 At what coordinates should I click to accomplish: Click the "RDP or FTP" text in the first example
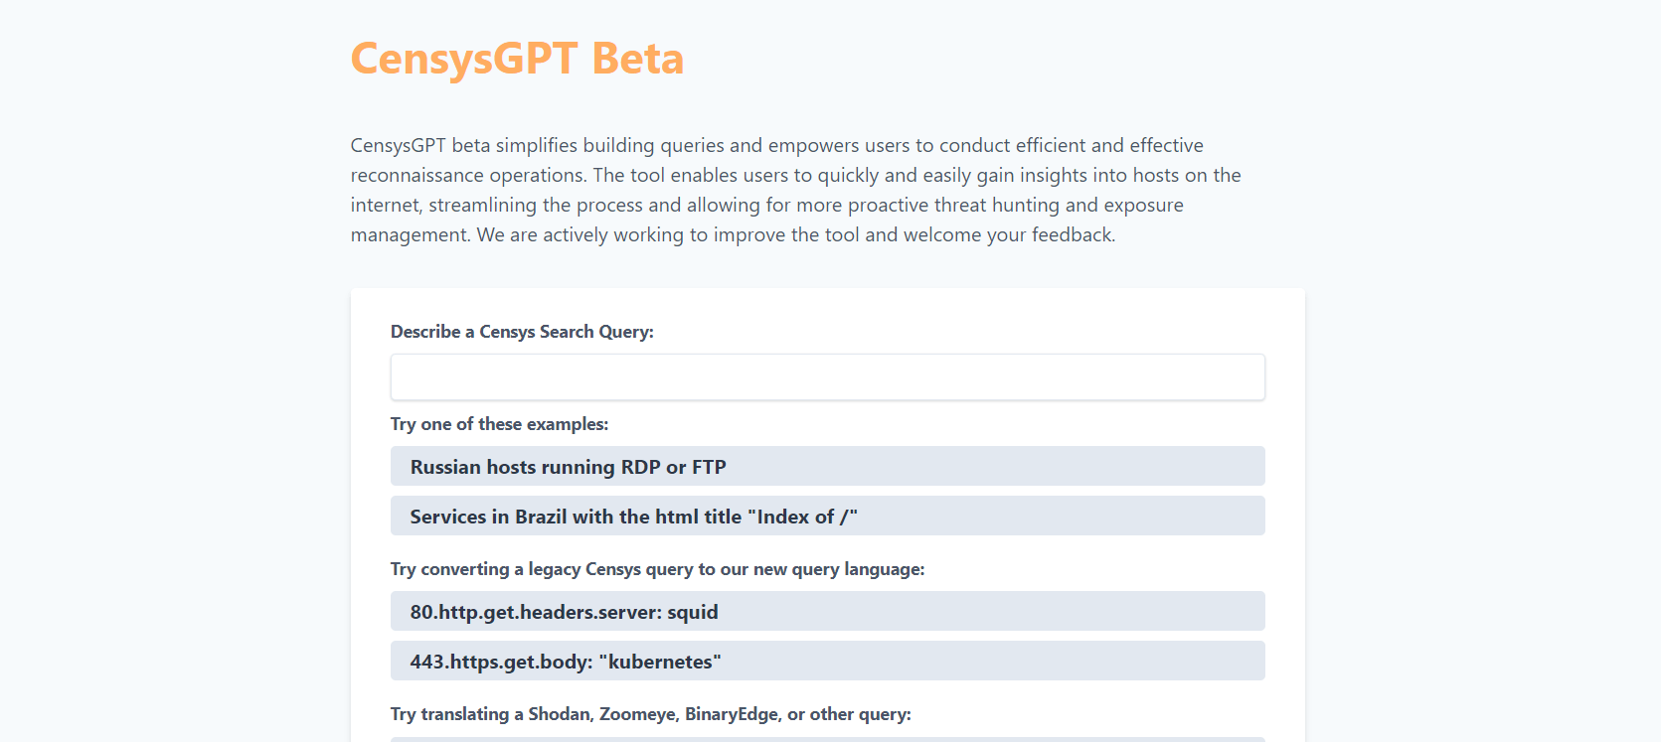tap(673, 467)
